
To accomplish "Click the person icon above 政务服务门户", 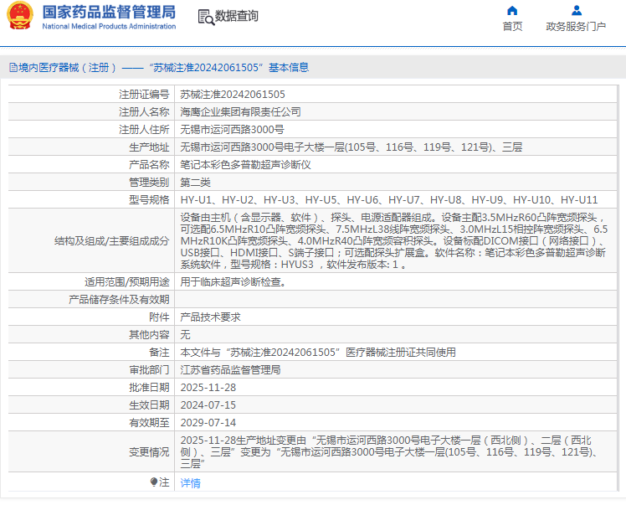I will (x=576, y=11).
